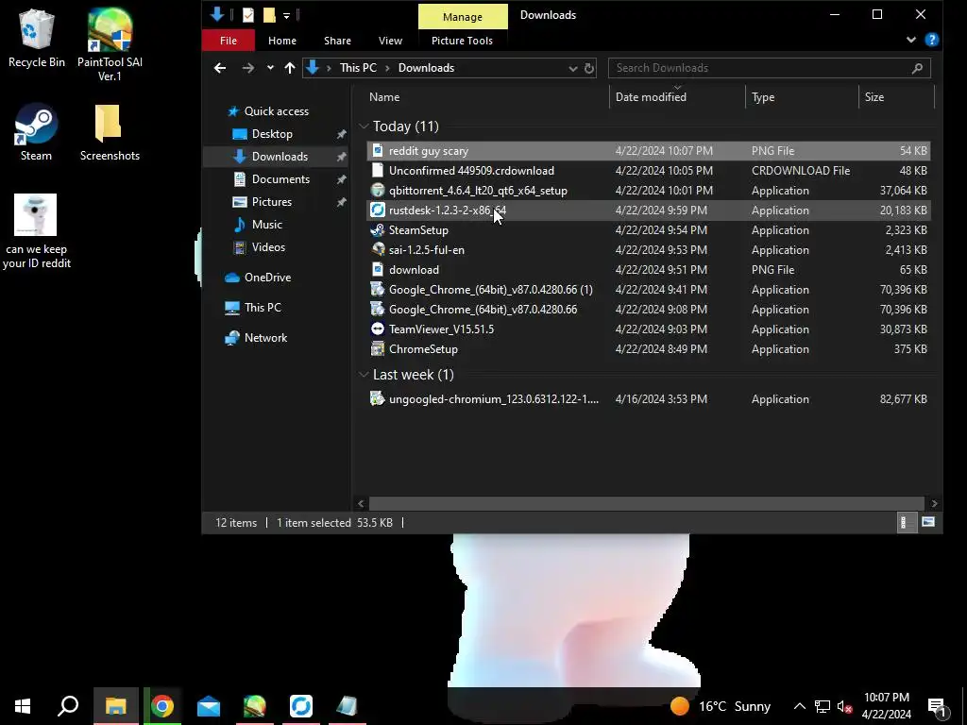Click This PC breadcrumb in address bar
Image resolution: width=967 pixels, height=725 pixels.
click(358, 68)
